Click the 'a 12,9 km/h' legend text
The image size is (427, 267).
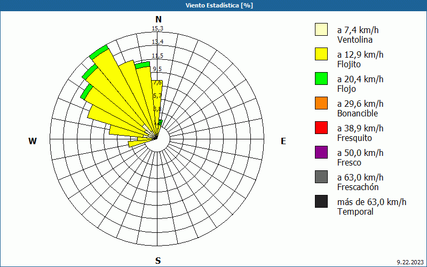coord(360,54)
